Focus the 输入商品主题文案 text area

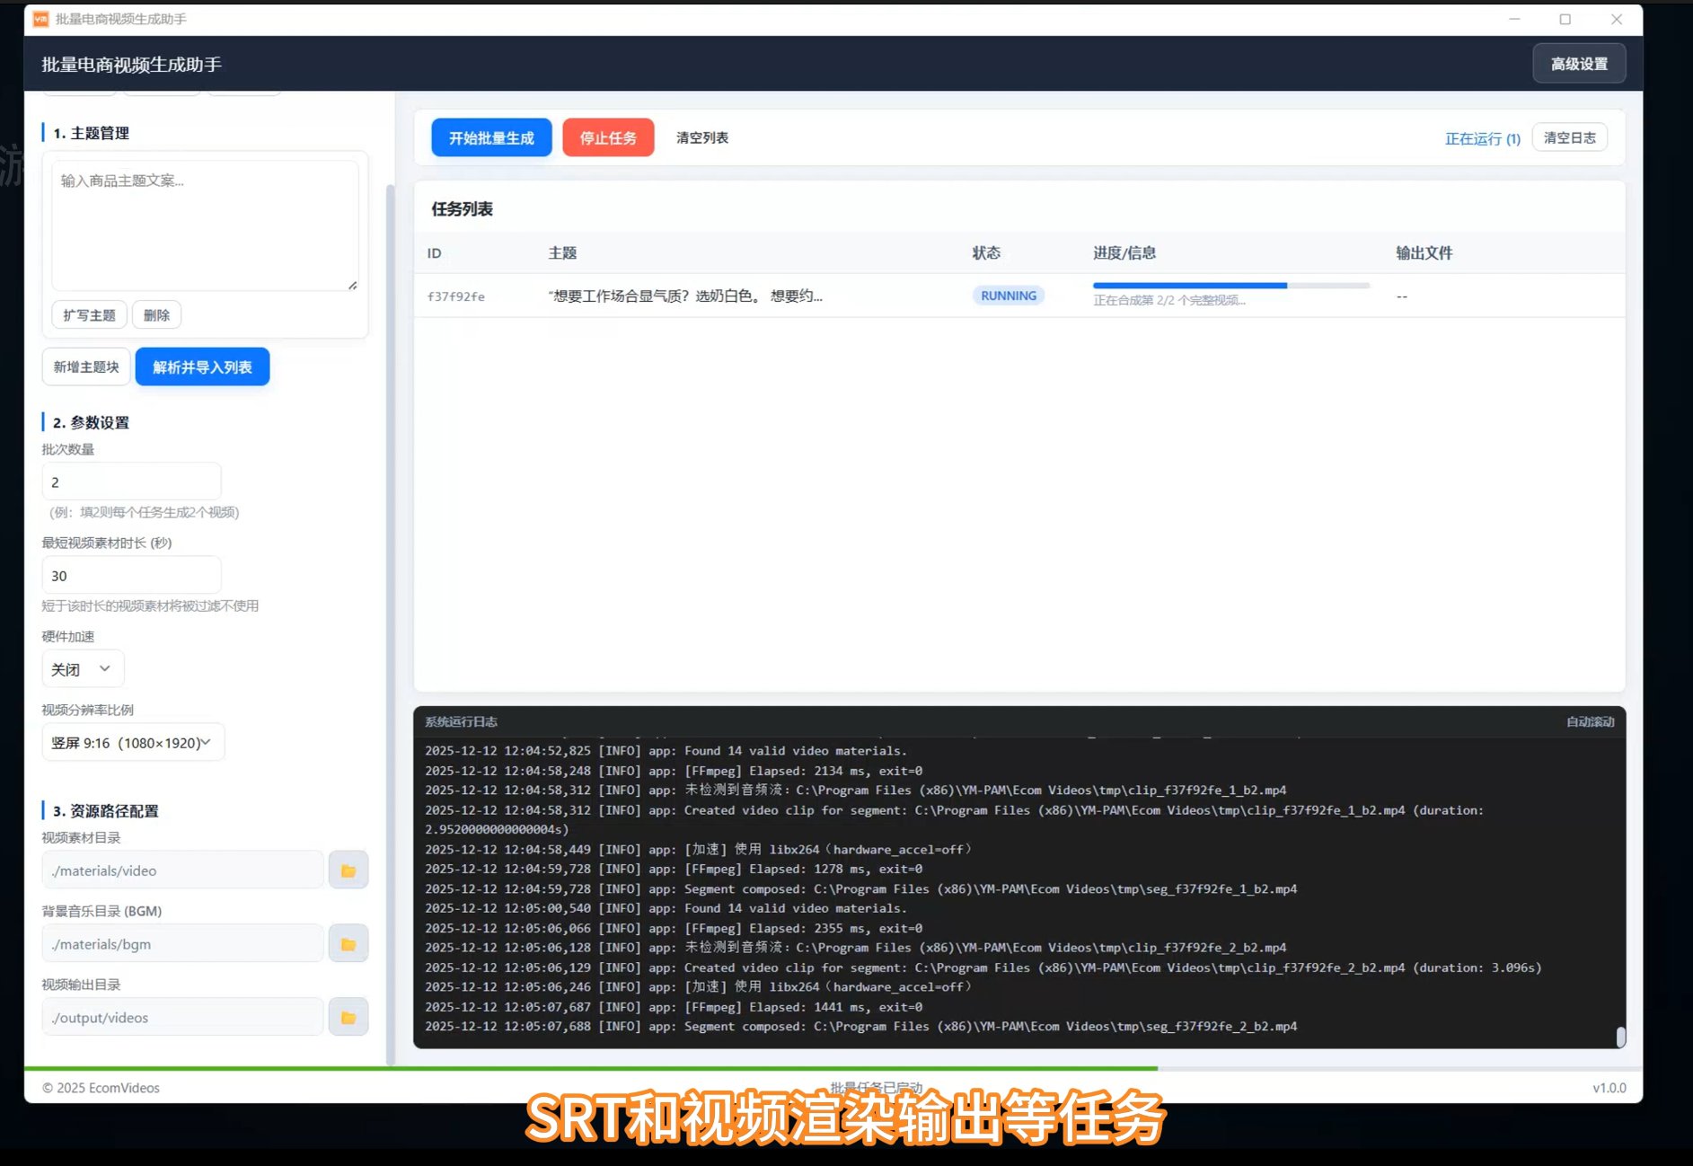point(205,225)
